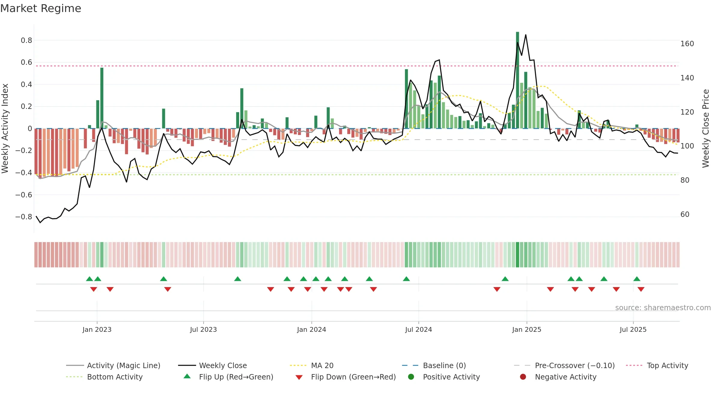
Task: Click the red triangle icon in the Flip Down legend
Action: 299,377
